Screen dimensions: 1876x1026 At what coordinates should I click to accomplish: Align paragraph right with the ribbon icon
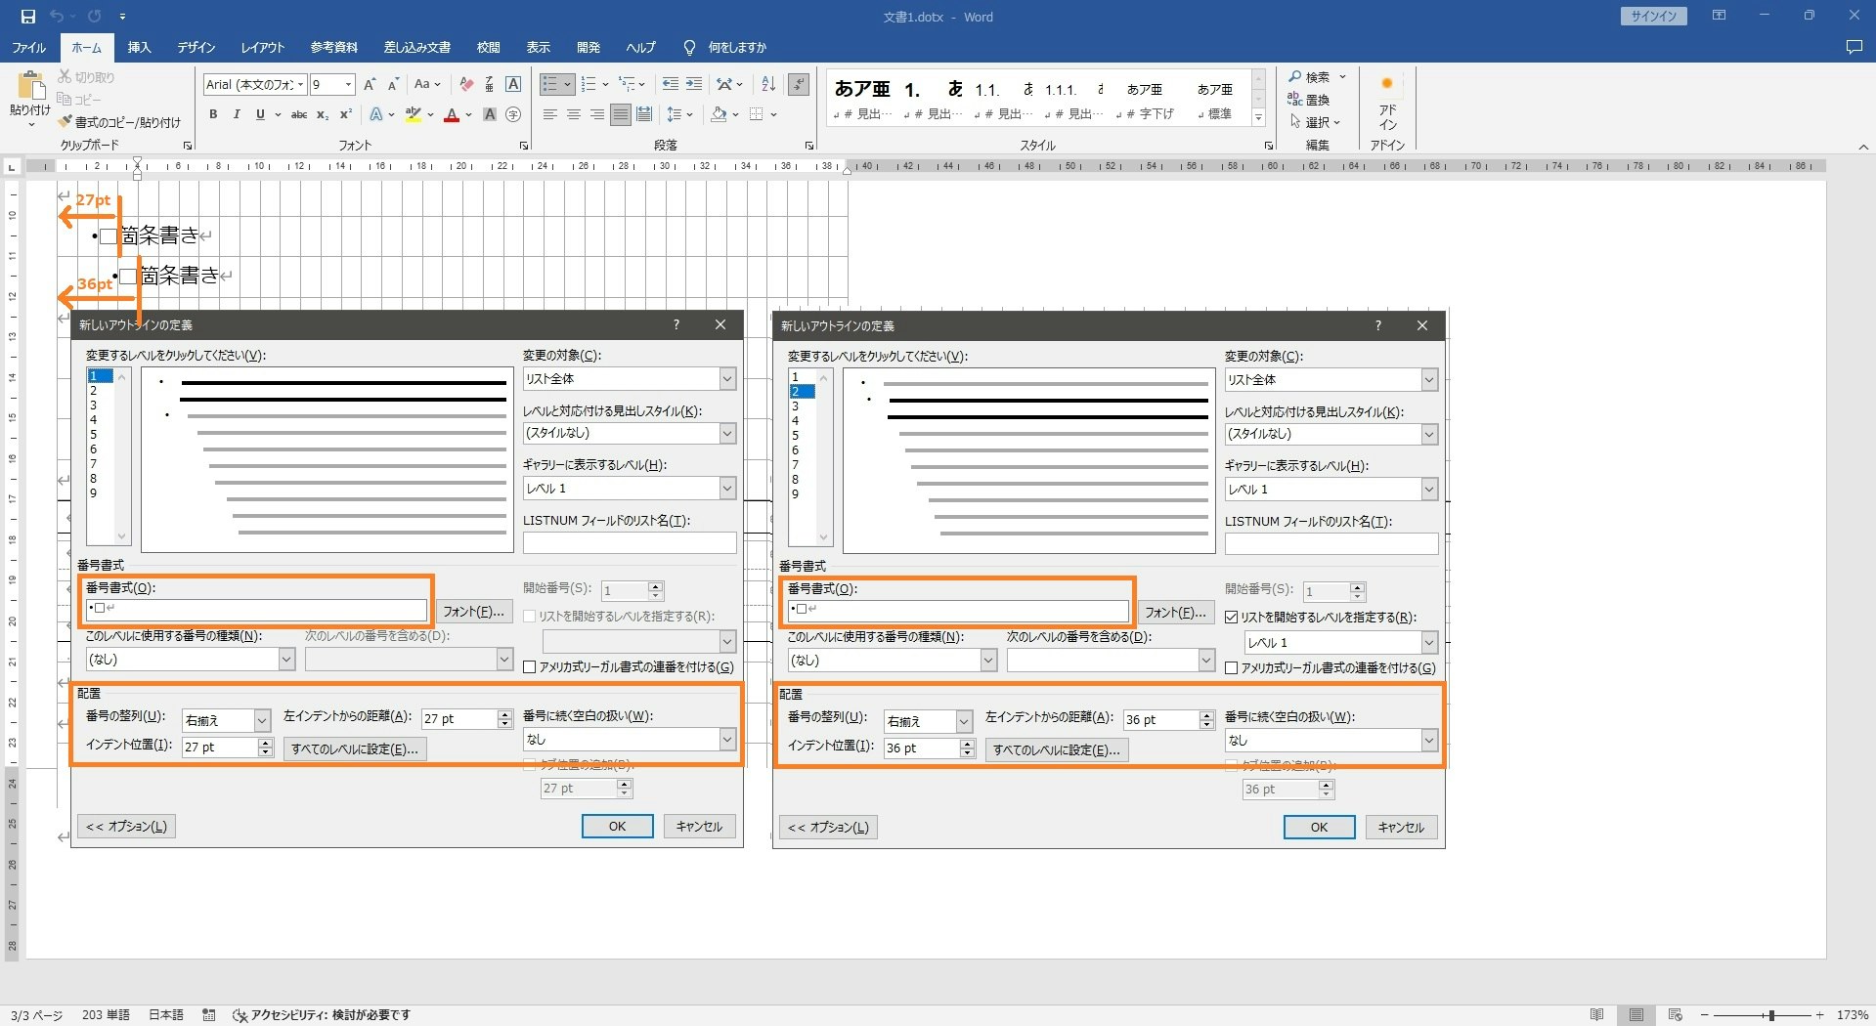click(x=597, y=114)
